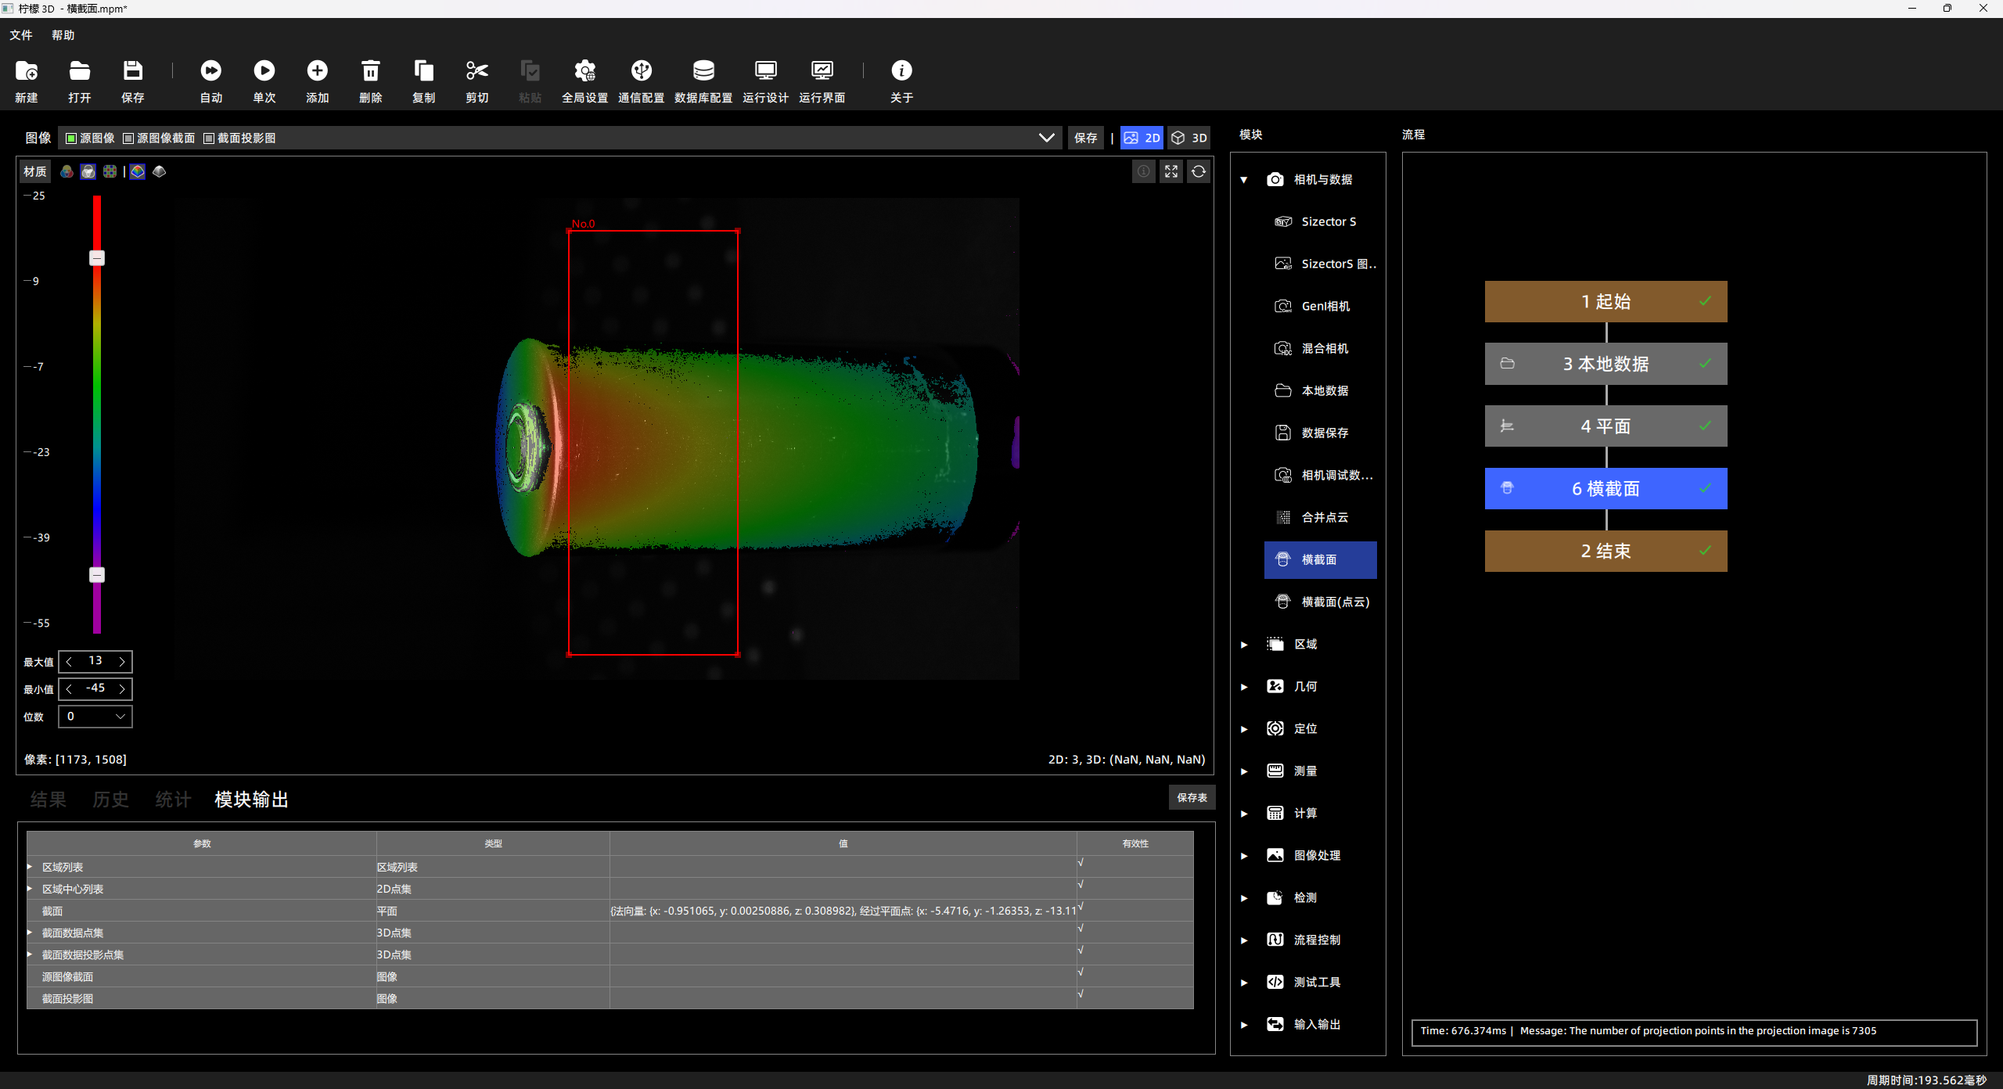Viewport: 2003px width, 1089px height.
Task: Expand 图像处理 module category
Action: point(1243,856)
